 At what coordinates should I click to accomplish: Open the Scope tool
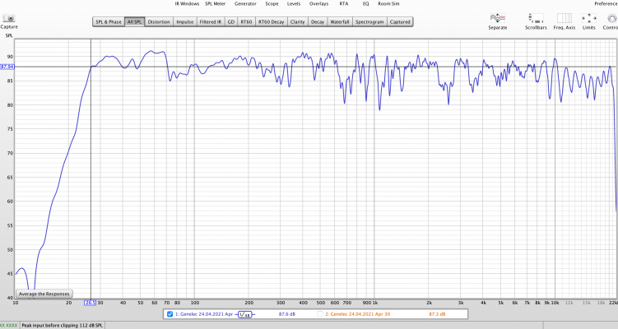coord(272,3)
